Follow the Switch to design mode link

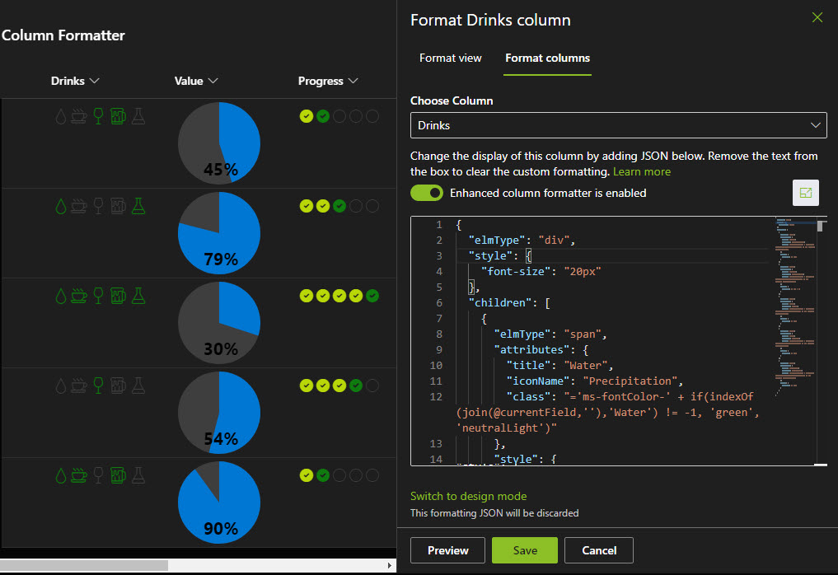pyautogui.click(x=468, y=496)
